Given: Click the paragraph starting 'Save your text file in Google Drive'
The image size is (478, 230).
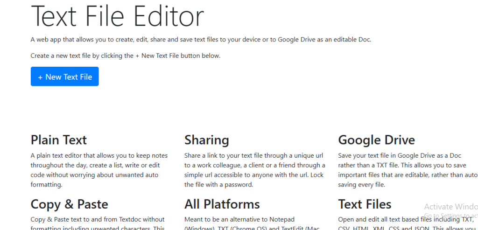Looking at the screenshot, I should (x=408, y=170).
